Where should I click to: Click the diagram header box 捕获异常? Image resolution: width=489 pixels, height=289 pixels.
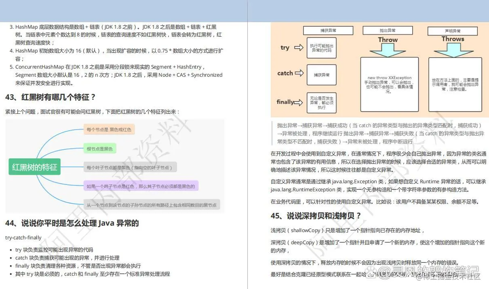coord(328,30)
